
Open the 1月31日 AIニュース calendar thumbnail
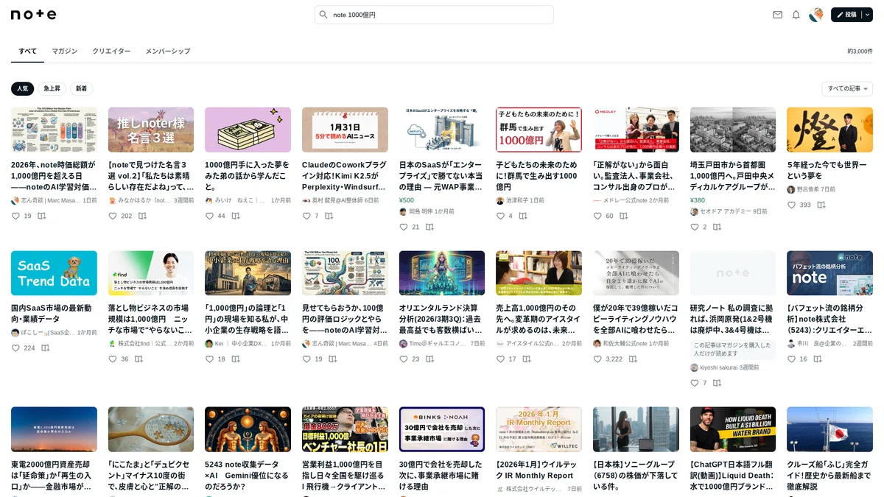tap(345, 130)
